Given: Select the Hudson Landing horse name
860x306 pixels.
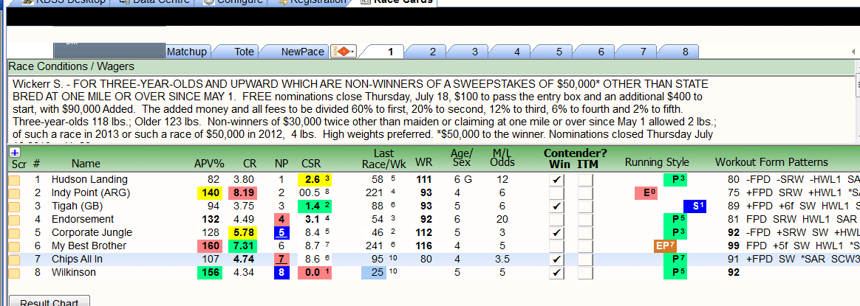Looking at the screenshot, I should coord(89,180).
